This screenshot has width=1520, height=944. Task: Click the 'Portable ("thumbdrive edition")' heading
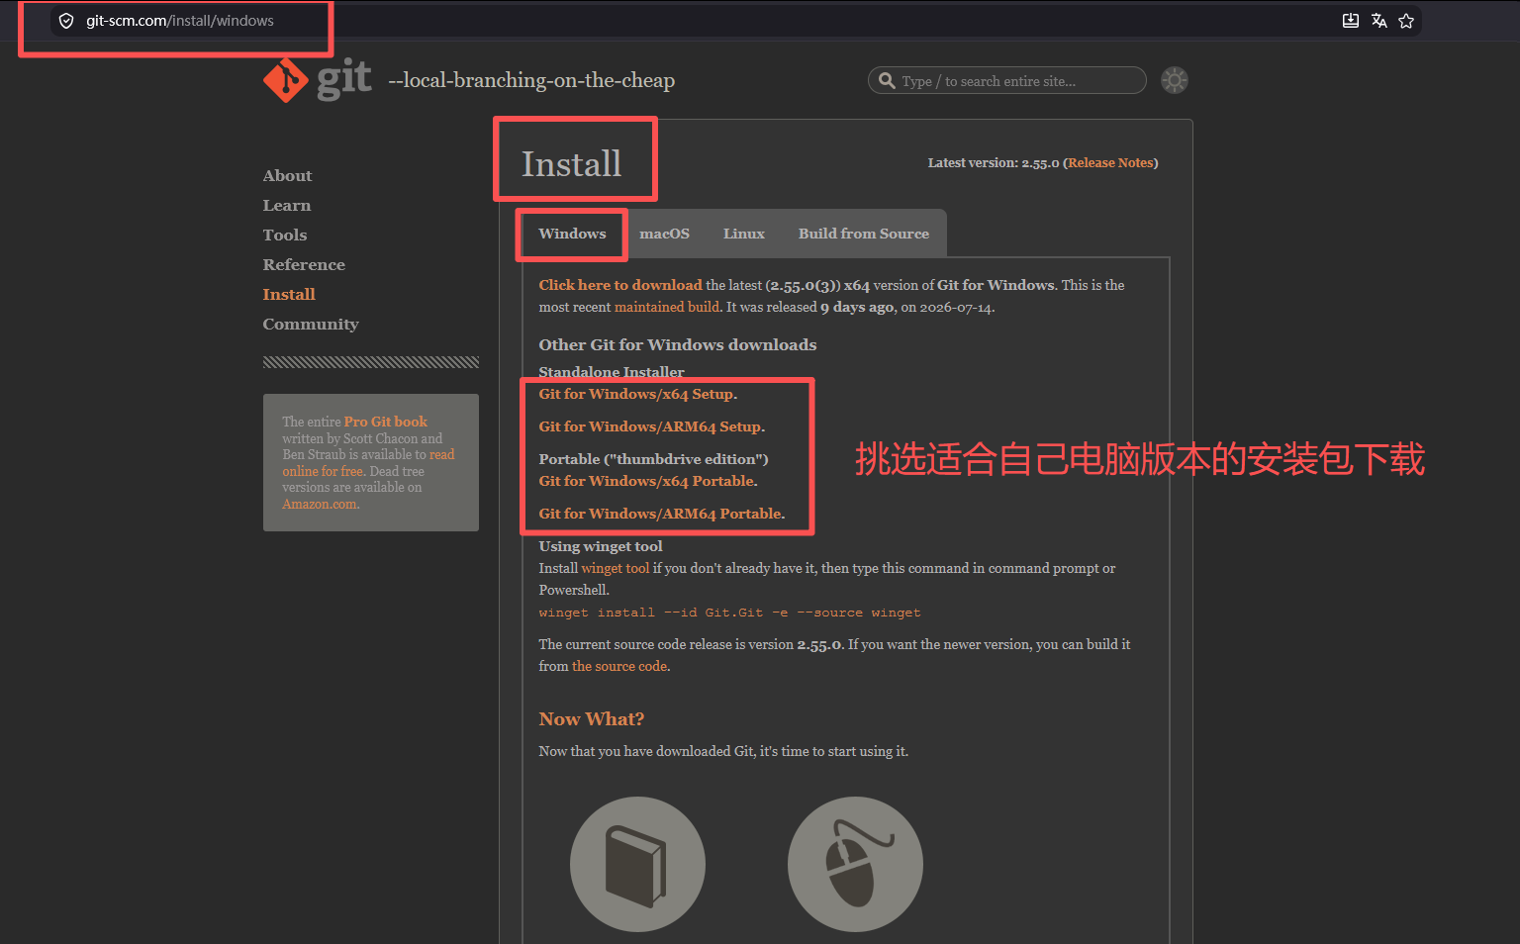[654, 459]
